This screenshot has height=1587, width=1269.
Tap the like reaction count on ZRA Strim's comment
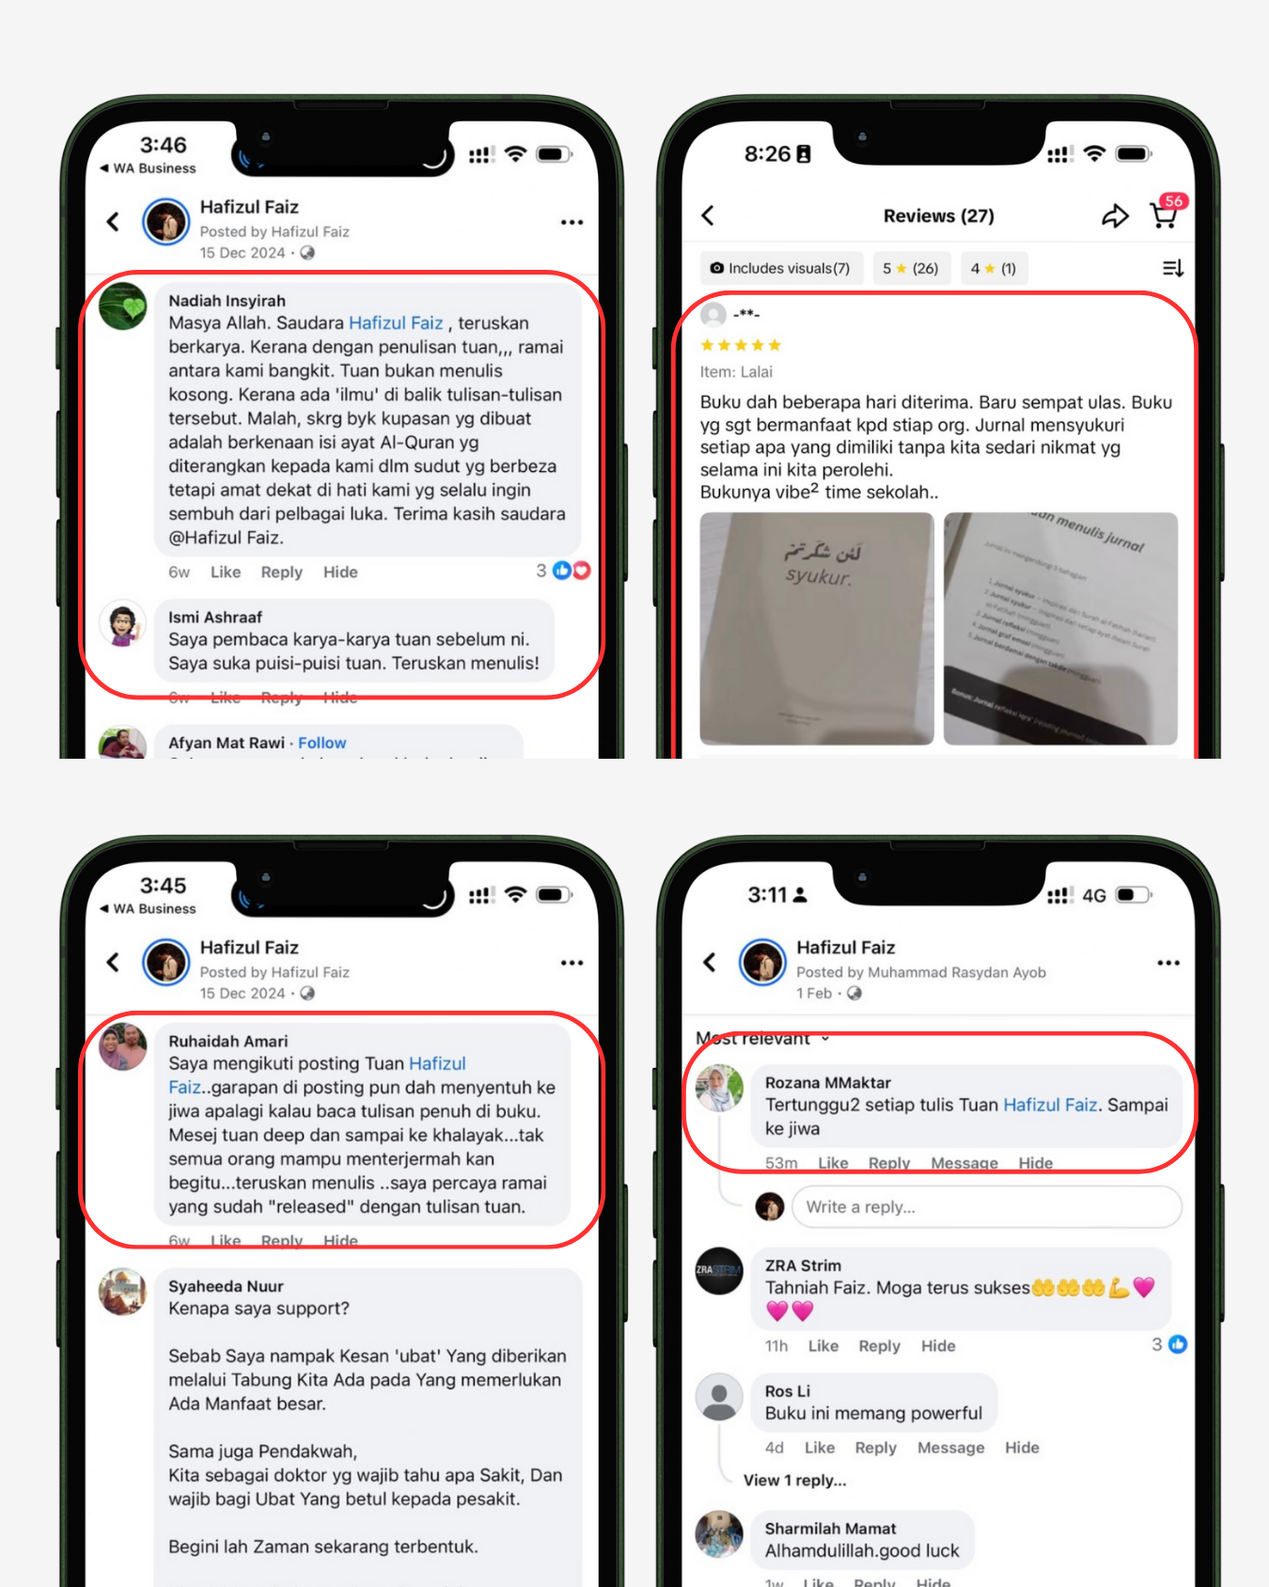[1169, 1344]
